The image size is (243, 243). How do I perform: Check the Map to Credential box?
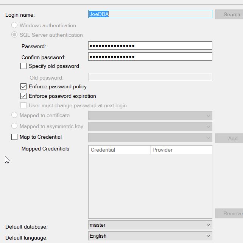click(x=14, y=137)
